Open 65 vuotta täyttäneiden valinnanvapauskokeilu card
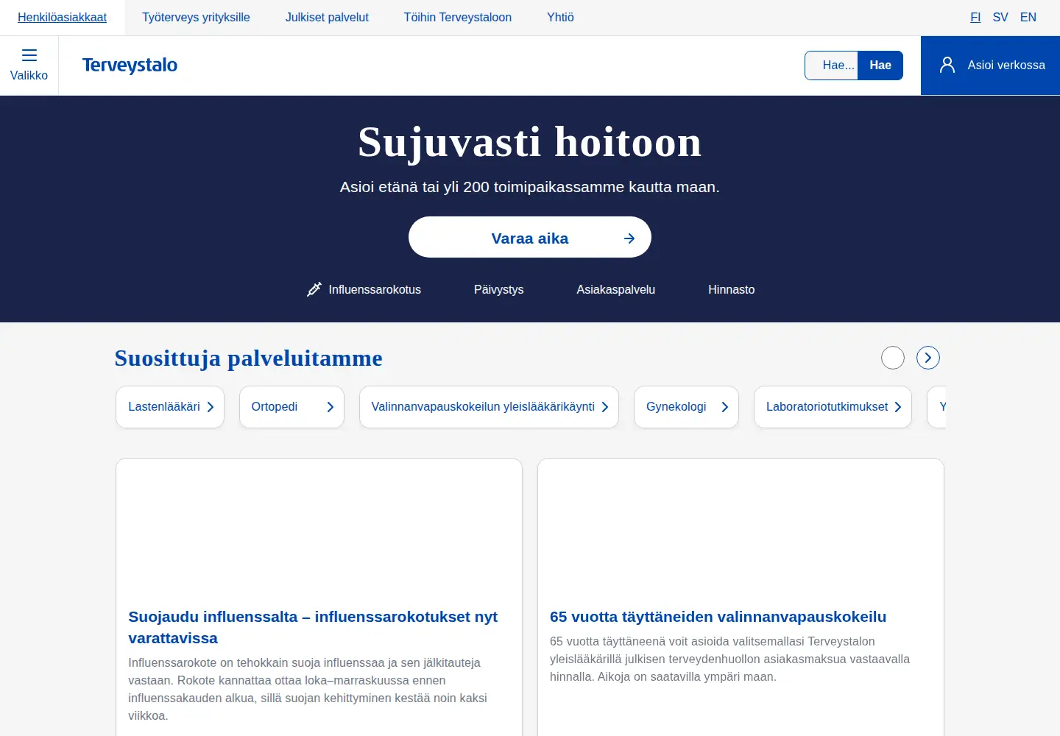This screenshot has height=736, width=1060. tap(741, 597)
